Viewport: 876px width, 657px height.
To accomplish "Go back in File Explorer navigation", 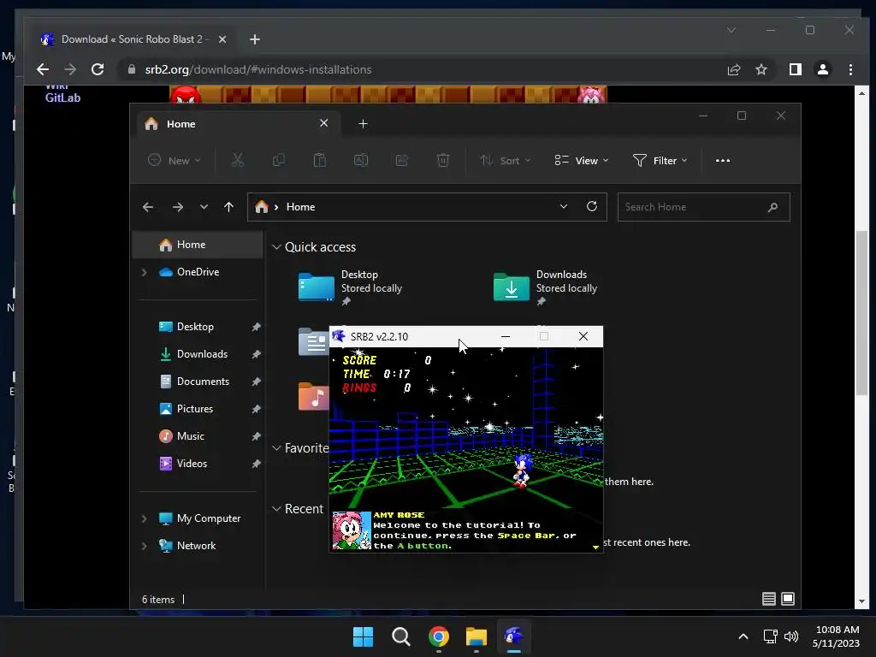I will [x=148, y=207].
